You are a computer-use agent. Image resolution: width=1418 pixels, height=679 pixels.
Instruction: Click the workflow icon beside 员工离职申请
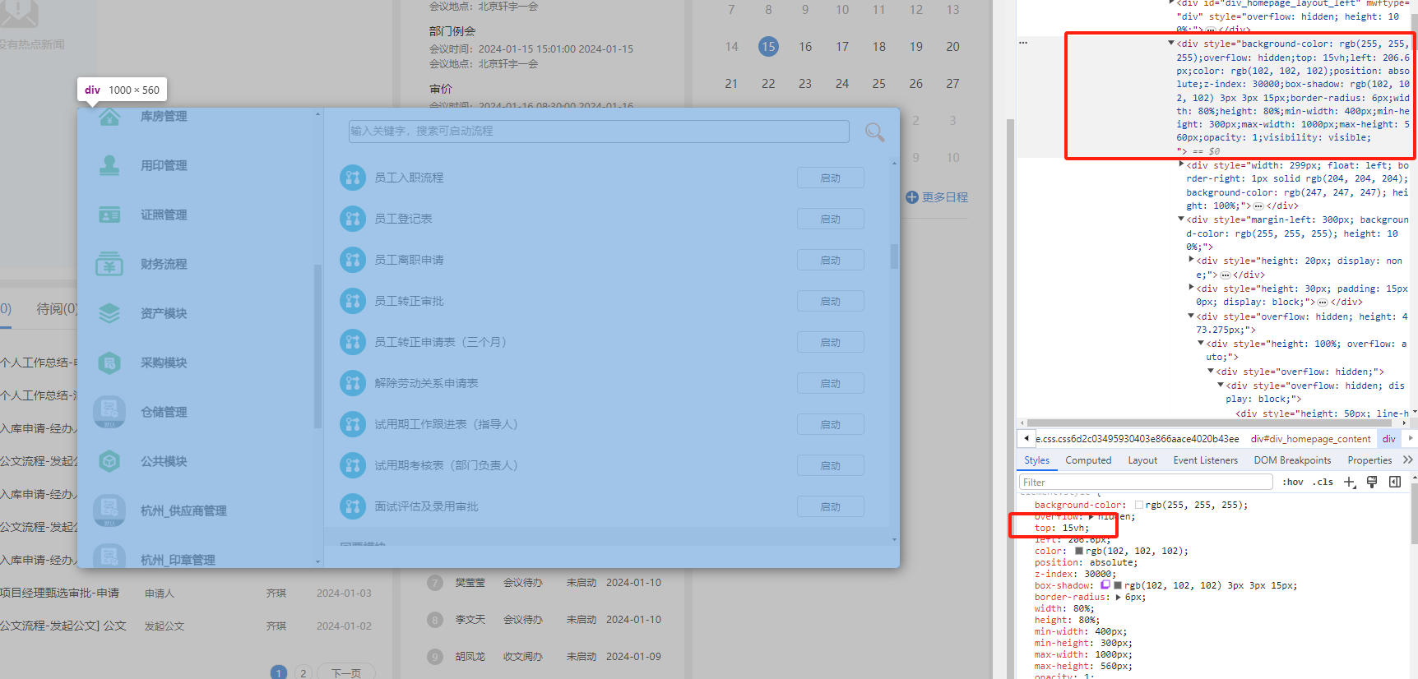353,260
